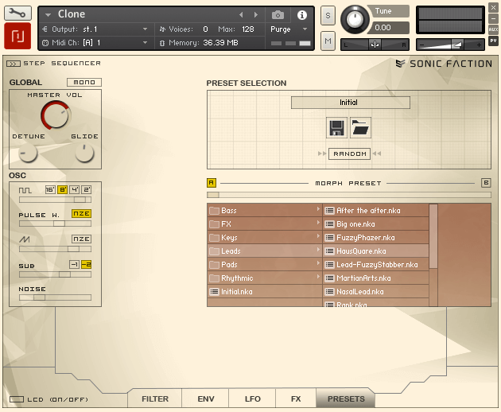Switch to the FX tab
The height and width of the screenshot is (412, 501).
296,399
